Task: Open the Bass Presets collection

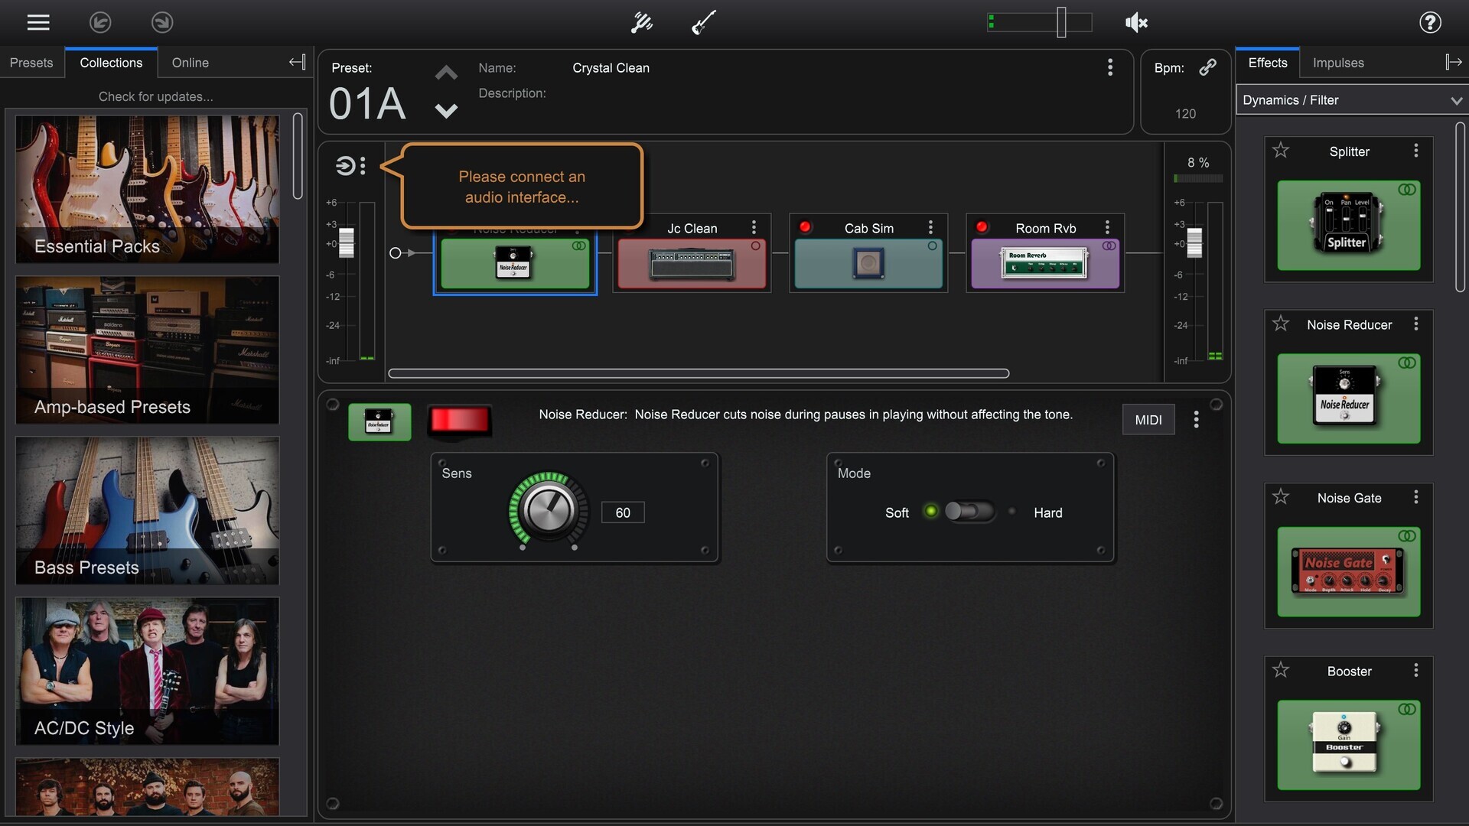Action: tap(148, 510)
